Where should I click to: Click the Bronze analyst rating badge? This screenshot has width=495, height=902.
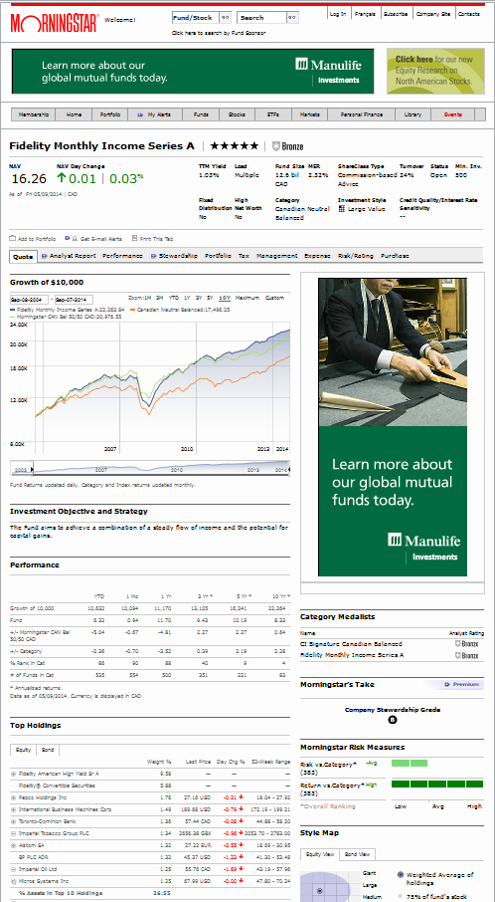[287, 146]
